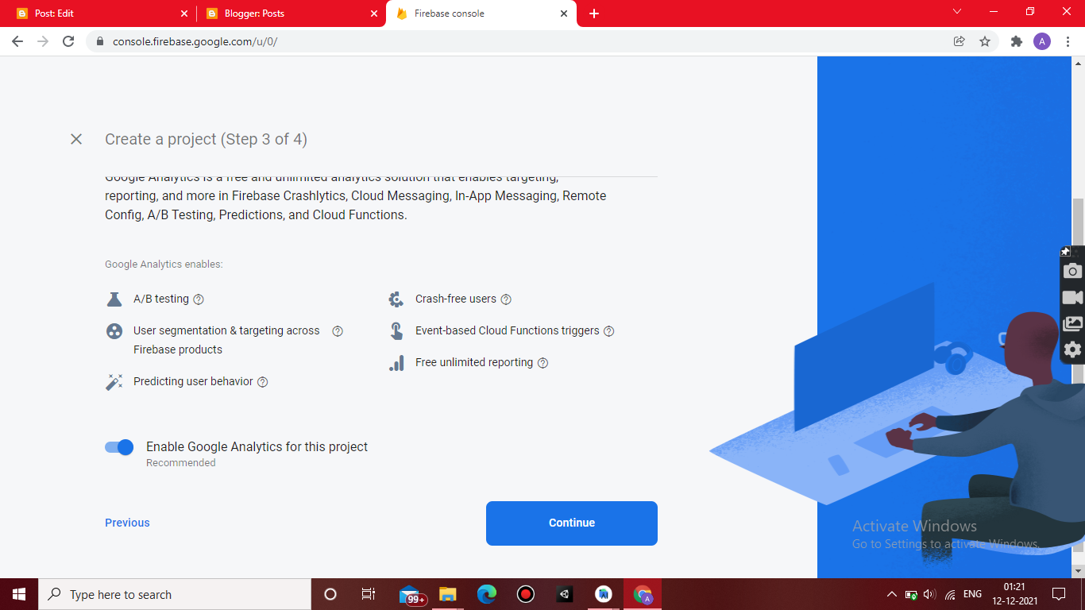Open Chrome from the taskbar
The width and height of the screenshot is (1085, 610).
(643, 594)
